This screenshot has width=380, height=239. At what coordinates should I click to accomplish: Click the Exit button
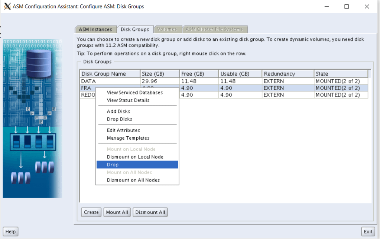[368, 232]
